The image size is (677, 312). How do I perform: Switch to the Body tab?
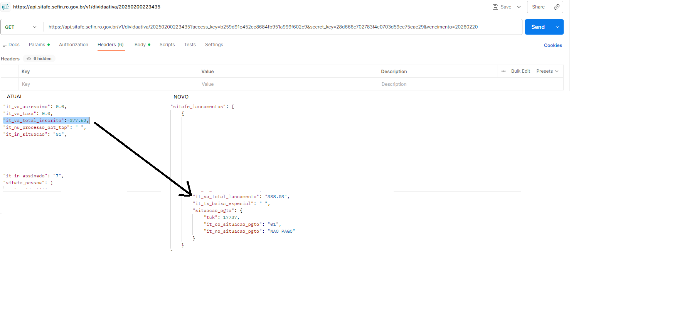click(x=140, y=45)
